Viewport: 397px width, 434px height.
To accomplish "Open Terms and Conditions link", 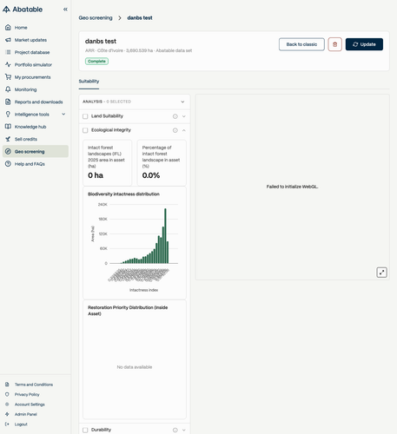I will (x=34, y=385).
